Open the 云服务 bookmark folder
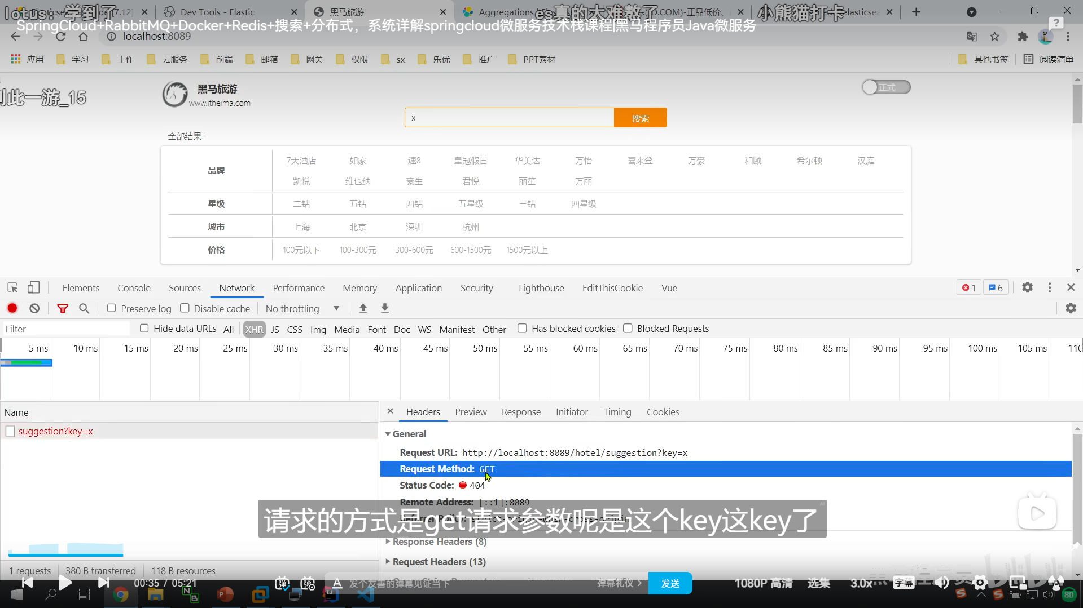The image size is (1083, 608). coord(167,59)
